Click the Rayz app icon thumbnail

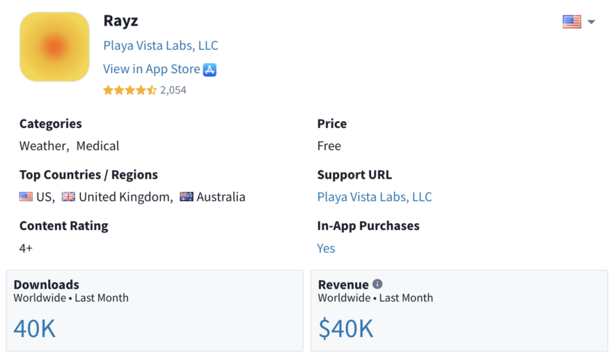click(55, 47)
